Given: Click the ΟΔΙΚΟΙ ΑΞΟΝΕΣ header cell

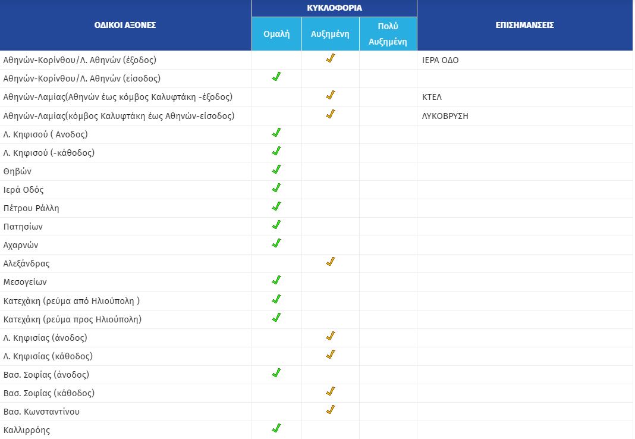Looking at the screenshot, I should (x=125, y=25).
